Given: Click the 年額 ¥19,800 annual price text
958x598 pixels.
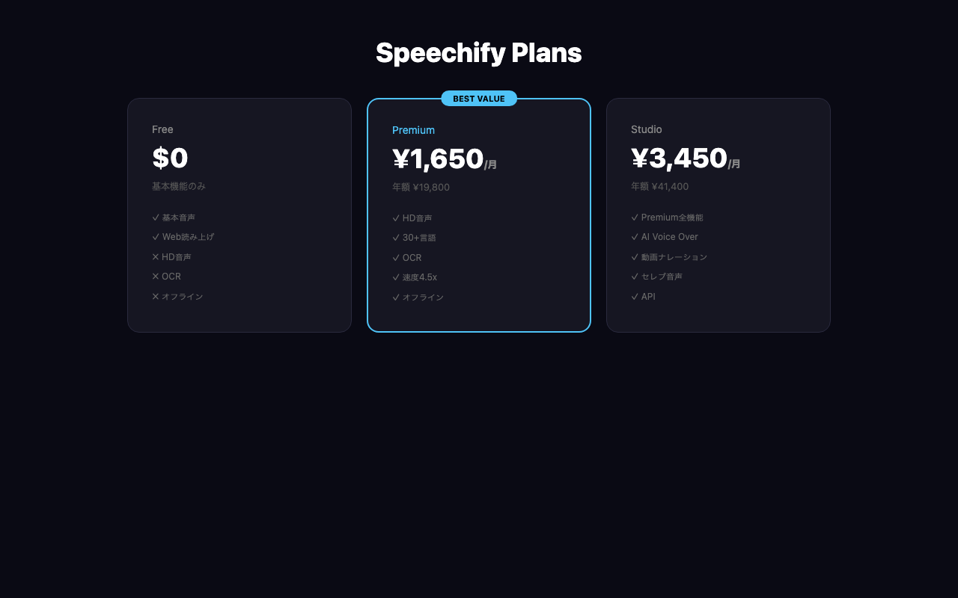Looking at the screenshot, I should pyautogui.click(x=421, y=187).
